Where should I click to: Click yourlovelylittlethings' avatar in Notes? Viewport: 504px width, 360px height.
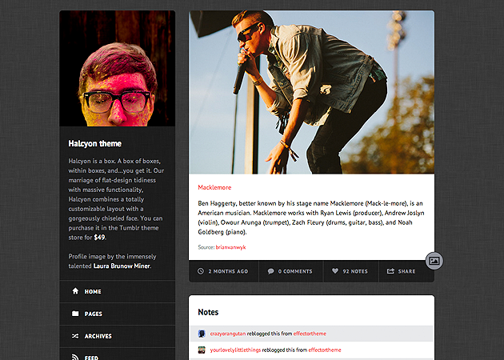[202, 350]
